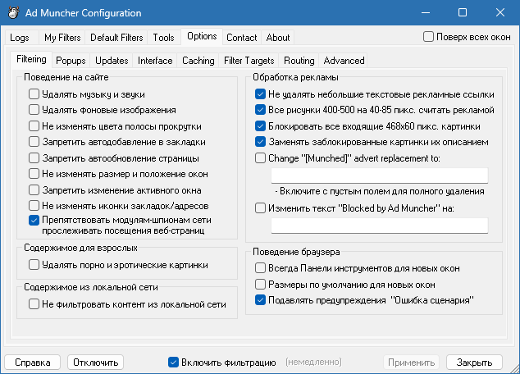Switch to Caching sub-tab
This screenshot has height=374, width=520.
click(x=198, y=61)
